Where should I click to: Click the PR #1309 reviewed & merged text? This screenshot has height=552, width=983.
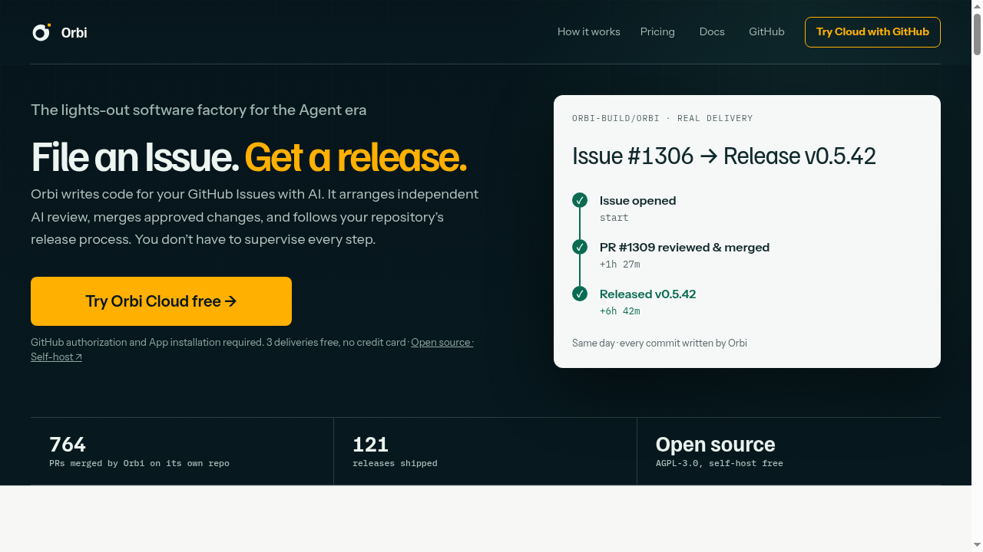(x=684, y=247)
